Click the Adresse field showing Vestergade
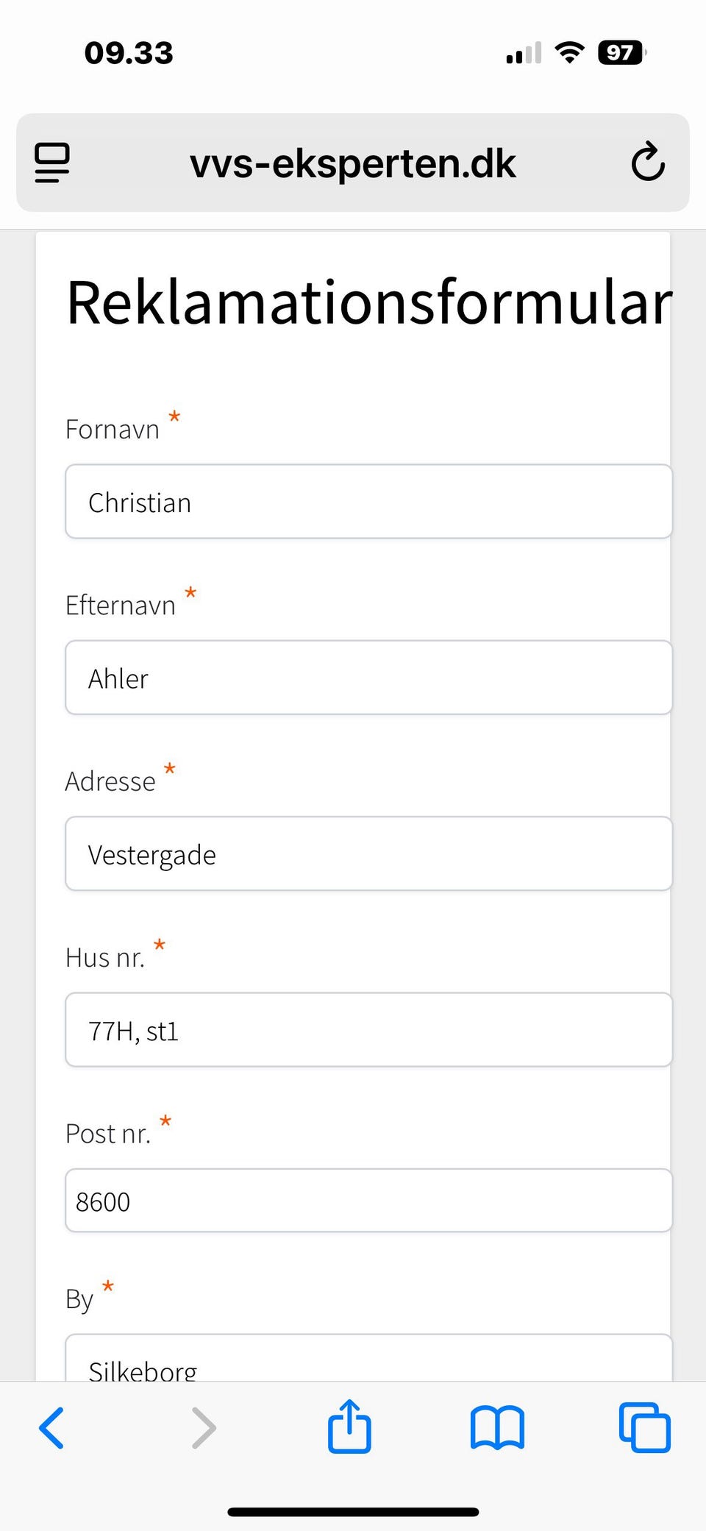This screenshot has height=1531, width=706. click(368, 853)
